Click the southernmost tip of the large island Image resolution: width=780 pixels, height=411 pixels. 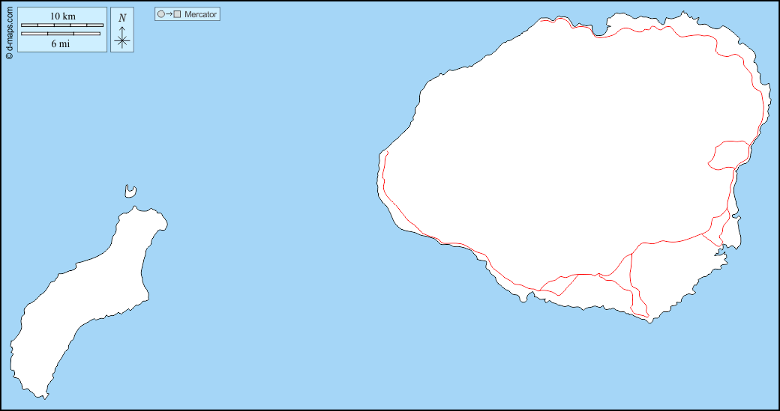[x=649, y=320]
